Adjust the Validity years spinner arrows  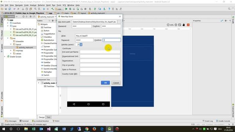click(81, 45)
